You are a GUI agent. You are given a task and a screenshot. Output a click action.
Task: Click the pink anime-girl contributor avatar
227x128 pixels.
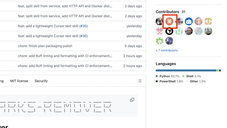tap(199, 21)
